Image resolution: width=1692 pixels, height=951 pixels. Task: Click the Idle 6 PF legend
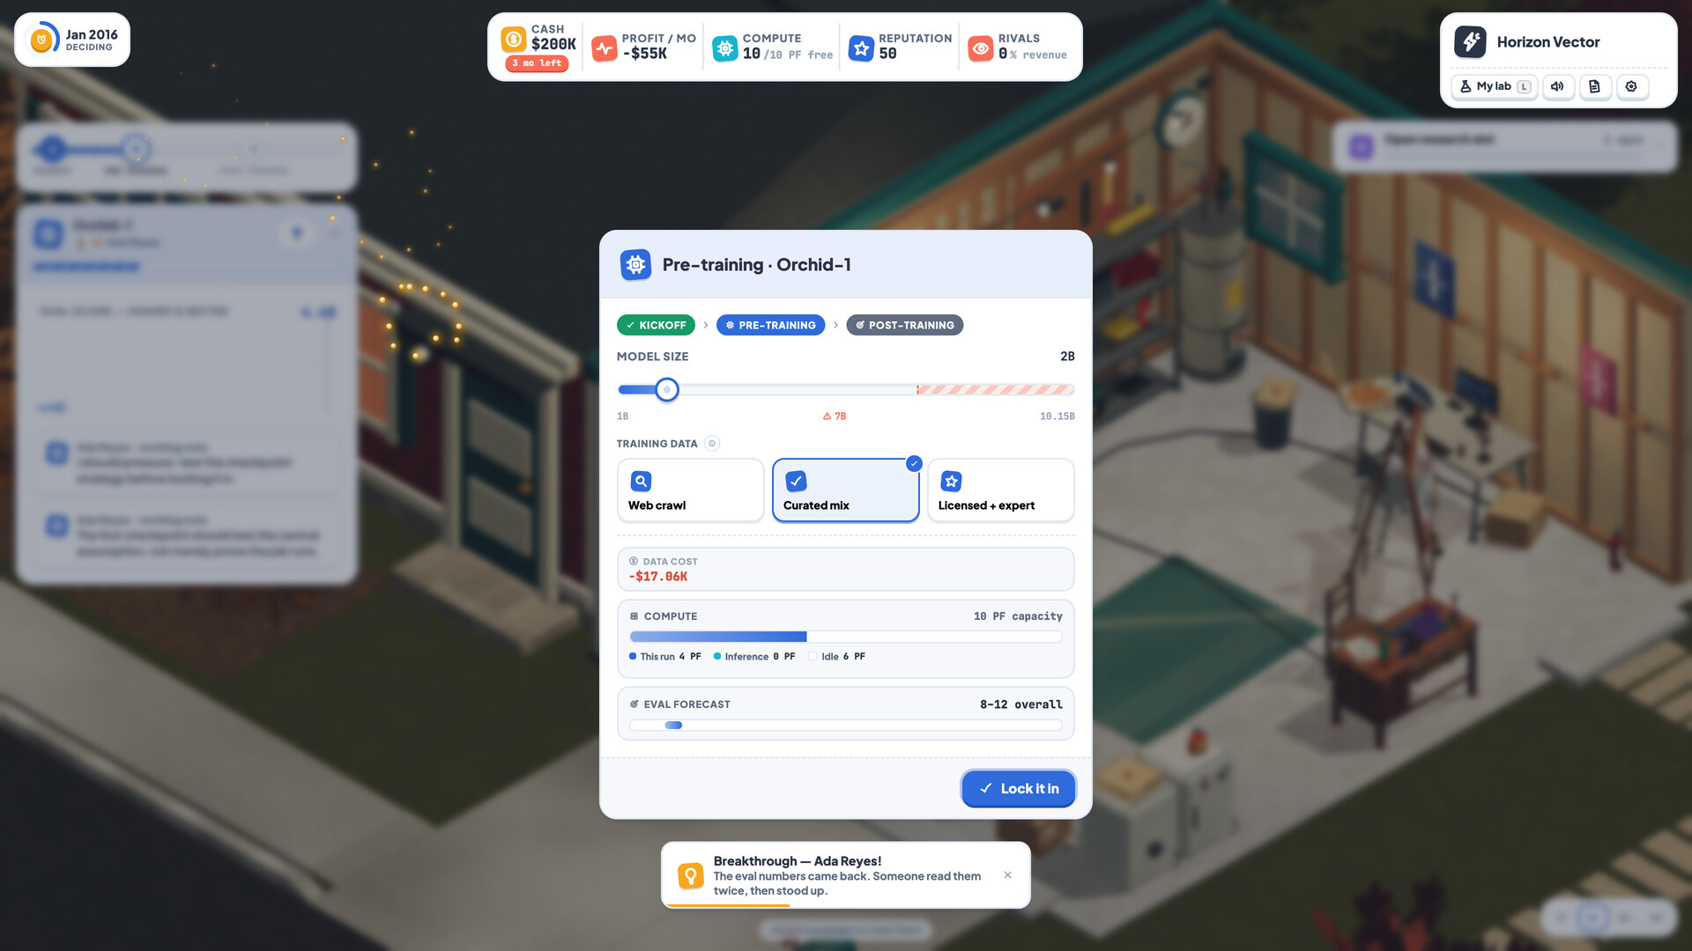pos(837,657)
